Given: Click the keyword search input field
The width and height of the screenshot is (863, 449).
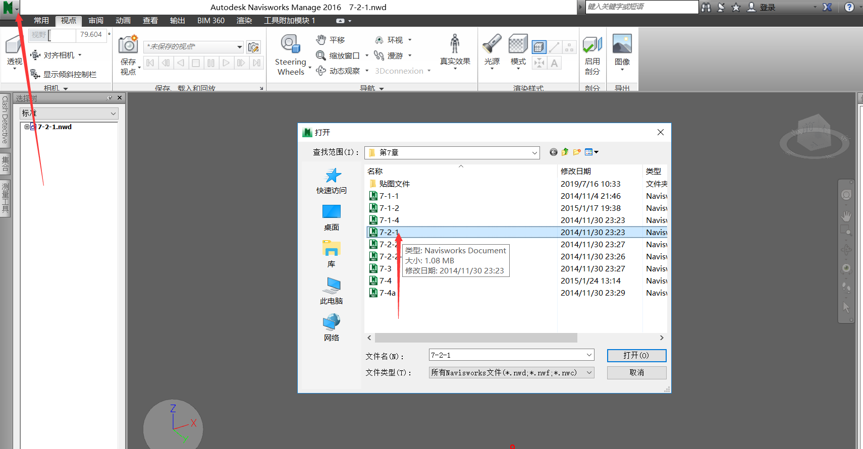Looking at the screenshot, I should (642, 7).
